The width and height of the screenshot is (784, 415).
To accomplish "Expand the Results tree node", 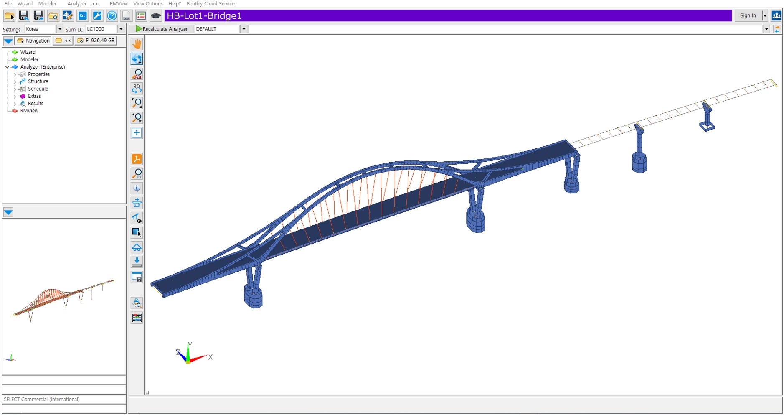I will 15,104.
